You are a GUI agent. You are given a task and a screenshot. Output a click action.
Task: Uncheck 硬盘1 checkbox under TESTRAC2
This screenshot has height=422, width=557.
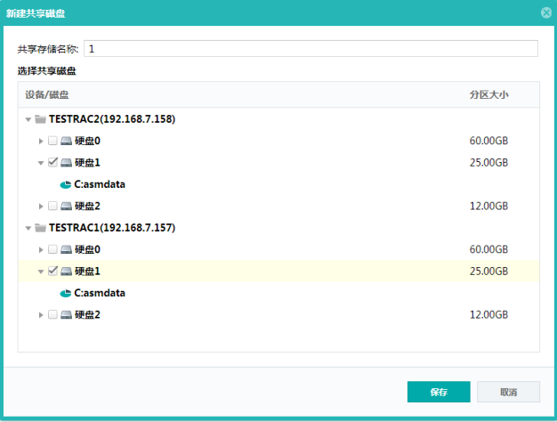[x=52, y=163]
